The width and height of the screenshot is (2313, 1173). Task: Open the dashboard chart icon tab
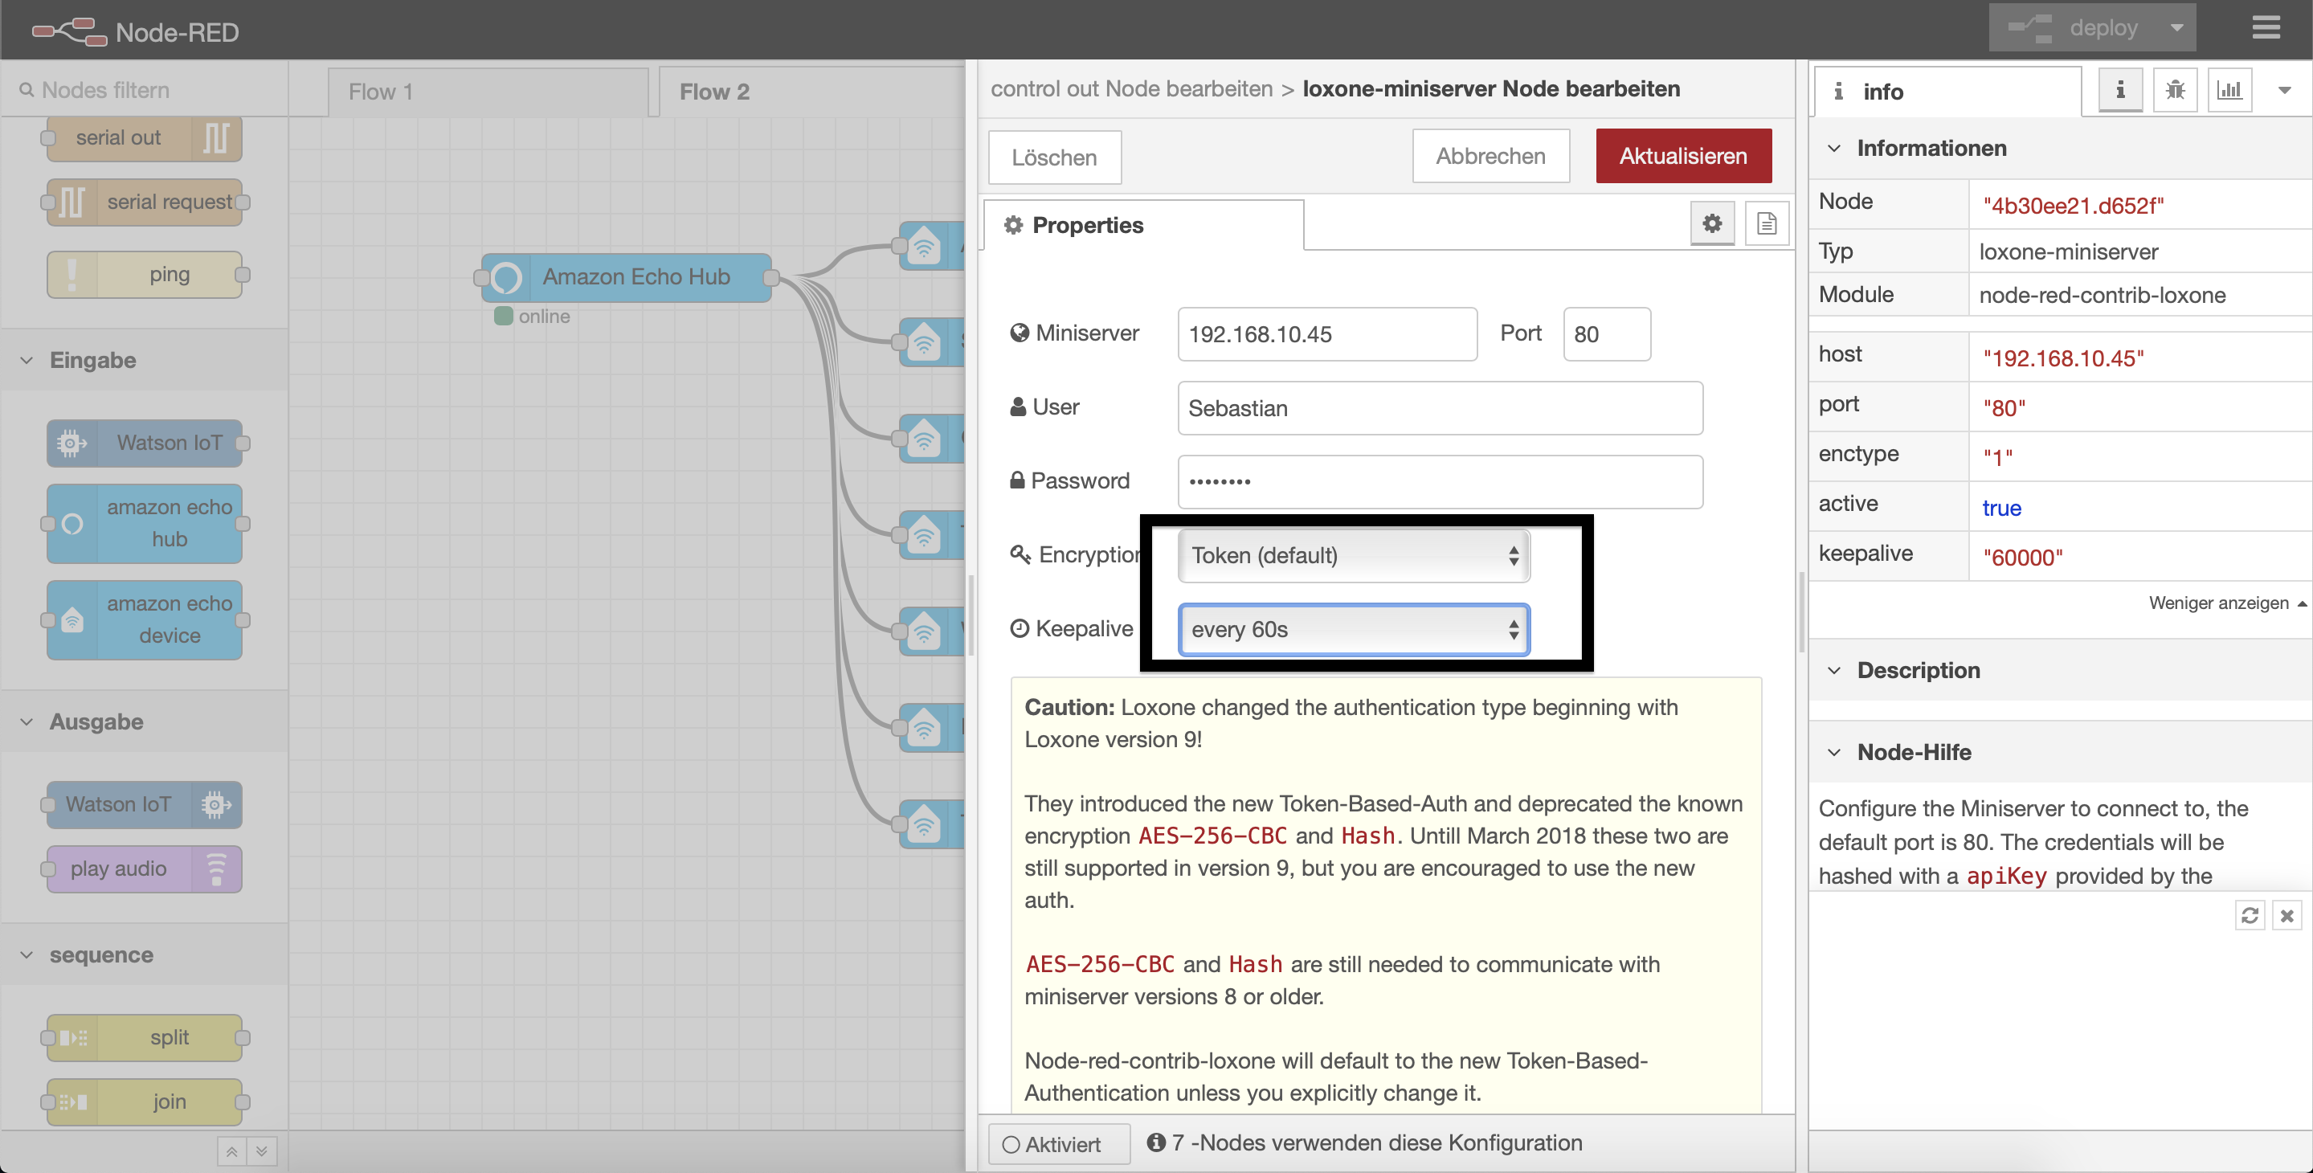2229,91
